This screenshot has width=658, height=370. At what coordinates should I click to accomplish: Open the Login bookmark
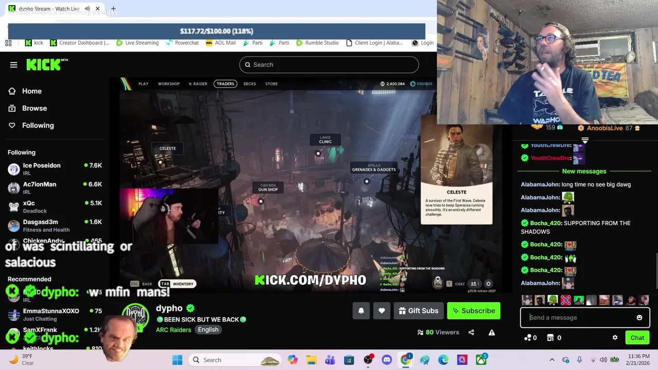[x=423, y=43]
